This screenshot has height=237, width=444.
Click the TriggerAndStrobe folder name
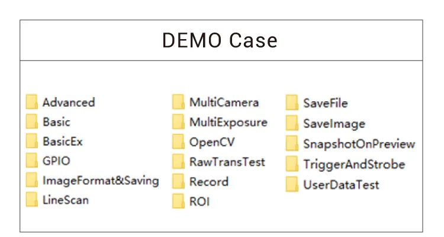(354, 164)
